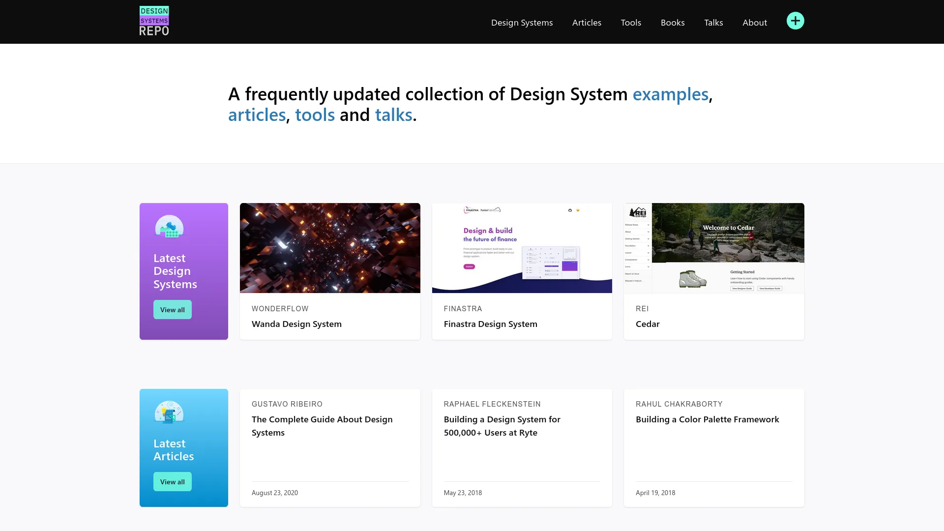Click the Wanda Design System title

(296, 324)
